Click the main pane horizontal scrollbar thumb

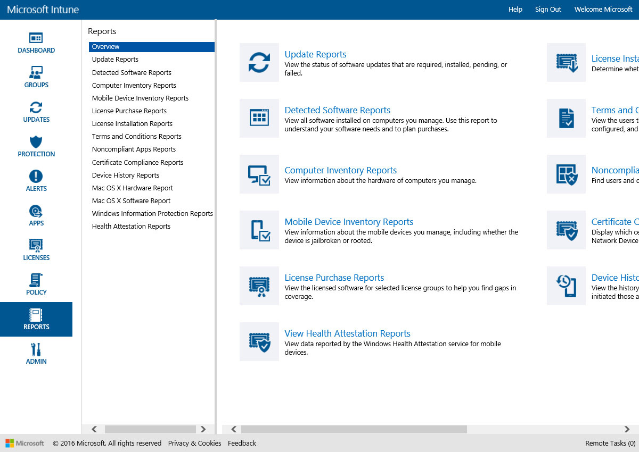(x=354, y=429)
